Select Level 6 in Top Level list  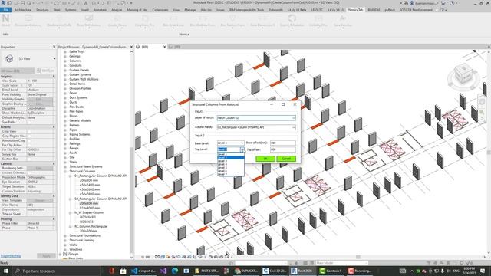pyautogui.click(x=231, y=171)
